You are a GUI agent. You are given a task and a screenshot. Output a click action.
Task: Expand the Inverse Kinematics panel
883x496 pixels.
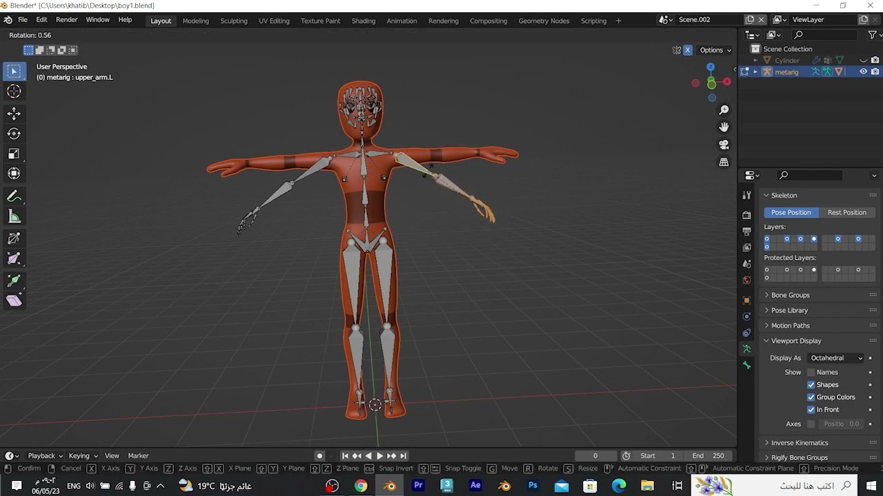coord(800,443)
